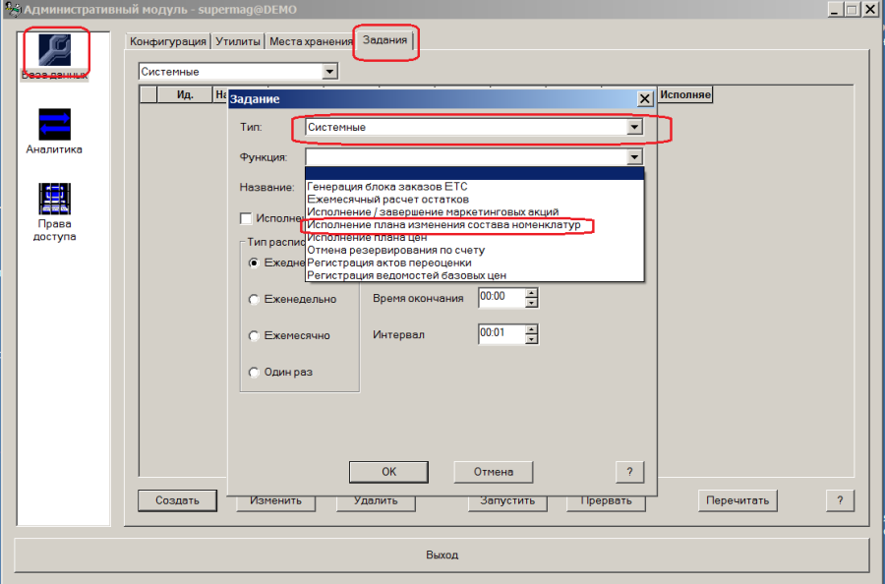The image size is (885, 584).
Task: Click the Ид. column header
Action: coord(185,94)
